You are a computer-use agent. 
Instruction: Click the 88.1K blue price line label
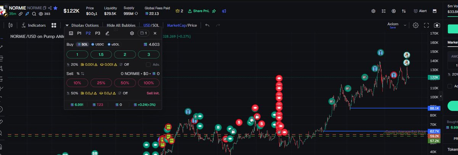(435, 108)
